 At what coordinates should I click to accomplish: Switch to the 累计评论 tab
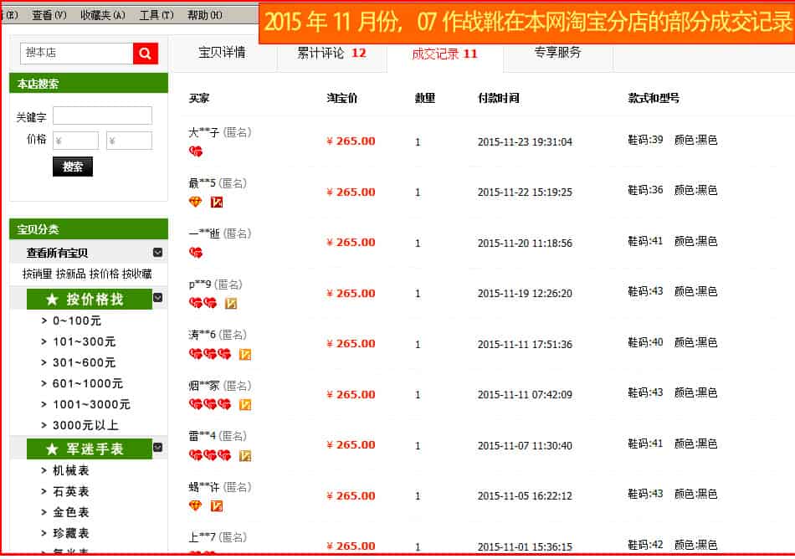tap(331, 54)
